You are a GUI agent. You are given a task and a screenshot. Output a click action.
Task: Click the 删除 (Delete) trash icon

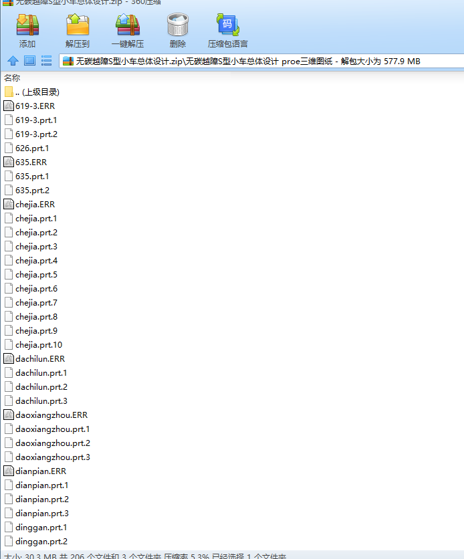click(x=177, y=25)
